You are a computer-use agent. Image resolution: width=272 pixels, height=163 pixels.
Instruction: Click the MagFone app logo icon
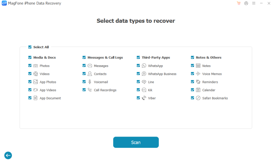4,3
